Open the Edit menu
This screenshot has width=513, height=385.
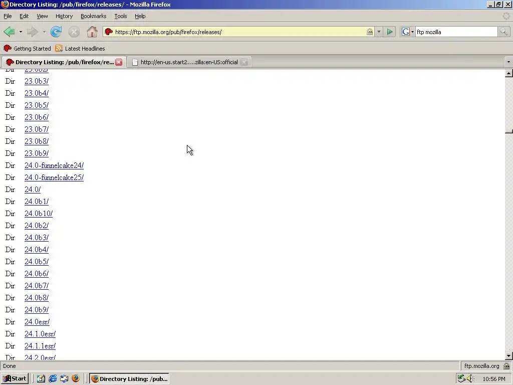pyautogui.click(x=24, y=16)
